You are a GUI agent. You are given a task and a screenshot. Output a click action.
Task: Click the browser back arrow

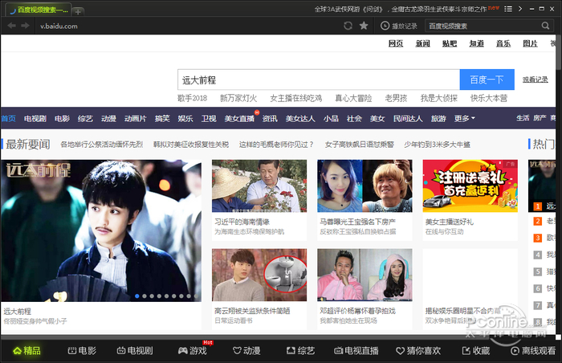click(11, 26)
